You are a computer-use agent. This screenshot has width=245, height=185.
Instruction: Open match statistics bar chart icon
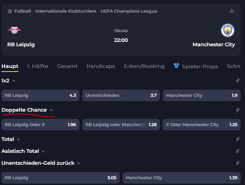(232, 11)
